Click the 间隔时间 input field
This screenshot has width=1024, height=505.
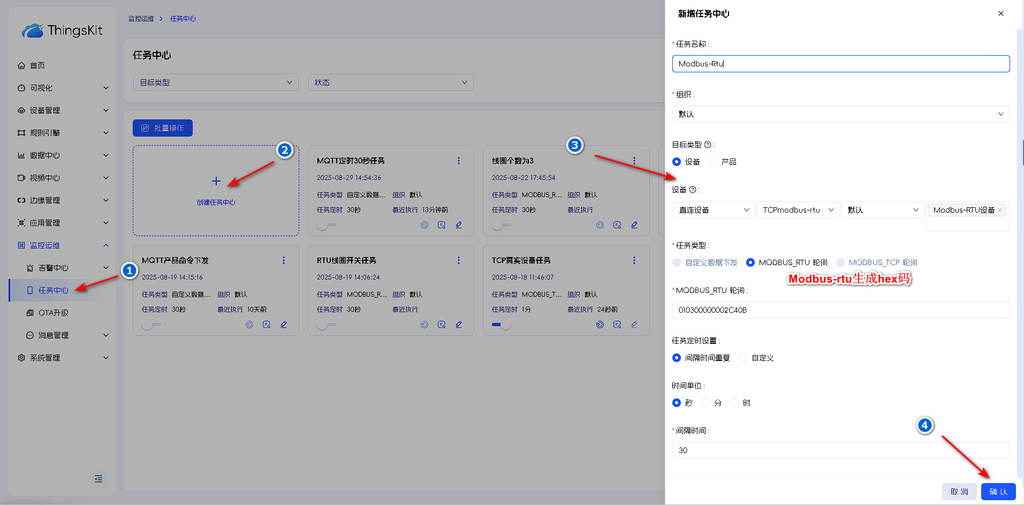(840, 450)
